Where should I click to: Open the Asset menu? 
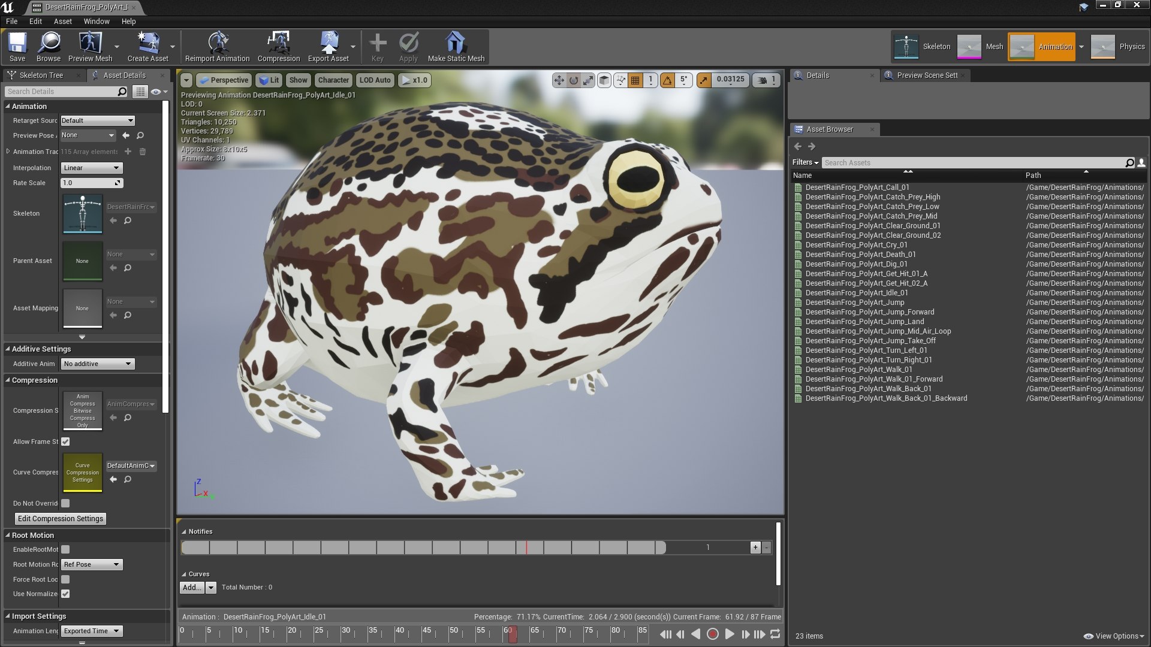click(x=62, y=21)
